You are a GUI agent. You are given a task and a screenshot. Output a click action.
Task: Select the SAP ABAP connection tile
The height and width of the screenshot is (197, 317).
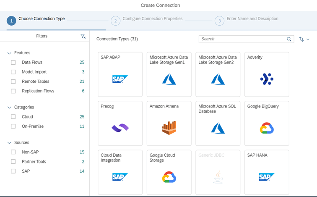point(120,74)
